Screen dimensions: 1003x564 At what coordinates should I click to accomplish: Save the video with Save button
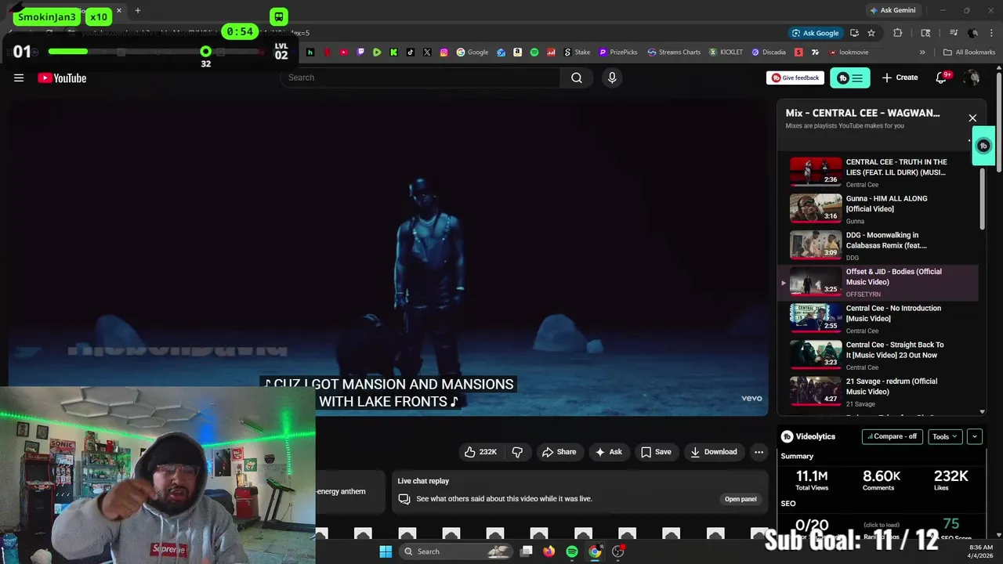656,452
